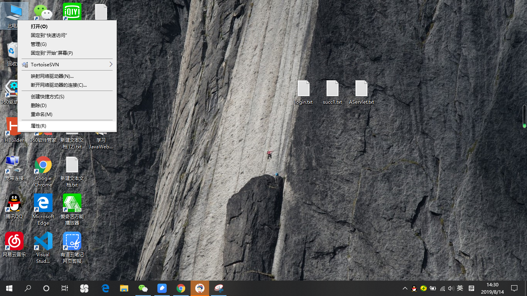Click 管理(G) in the context menu

(67, 44)
